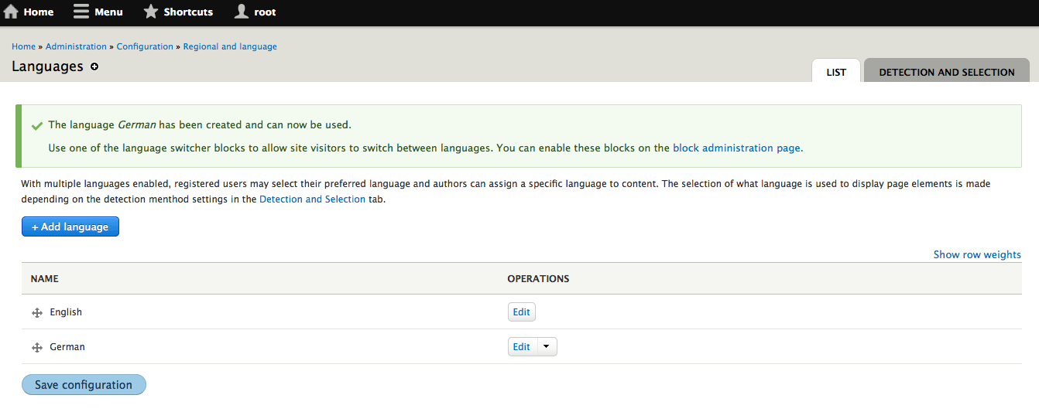The image size is (1039, 412).
Task: Click the add-to-shortcuts plus icon beside Languages
Action: tap(94, 67)
